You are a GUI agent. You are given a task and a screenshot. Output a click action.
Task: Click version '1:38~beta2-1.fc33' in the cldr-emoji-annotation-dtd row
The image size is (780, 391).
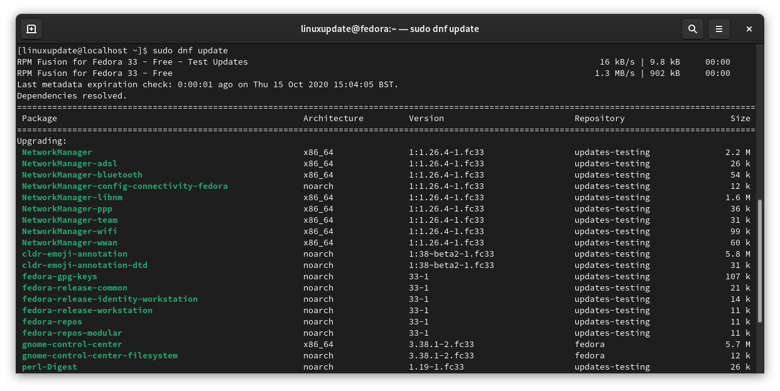click(452, 265)
